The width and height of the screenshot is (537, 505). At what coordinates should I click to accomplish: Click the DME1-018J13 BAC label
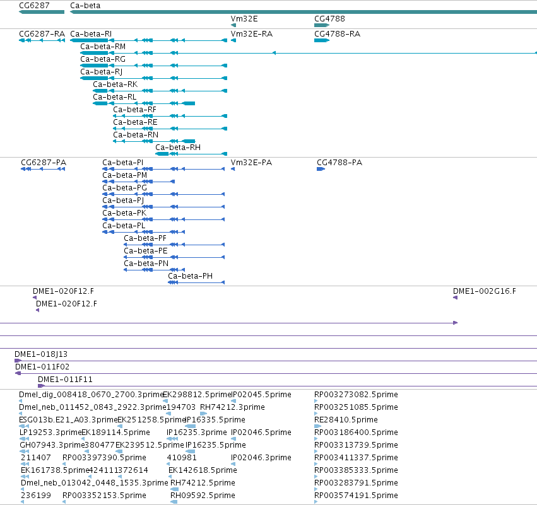click(41, 354)
